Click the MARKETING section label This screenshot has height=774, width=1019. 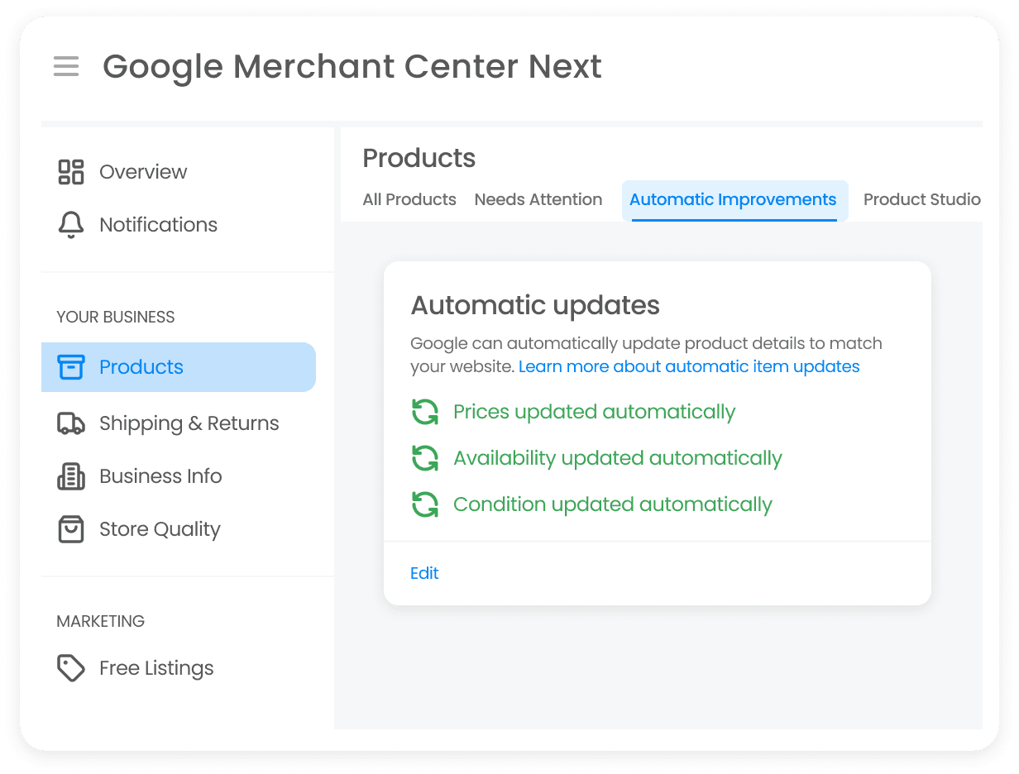(x=101, y=621)
